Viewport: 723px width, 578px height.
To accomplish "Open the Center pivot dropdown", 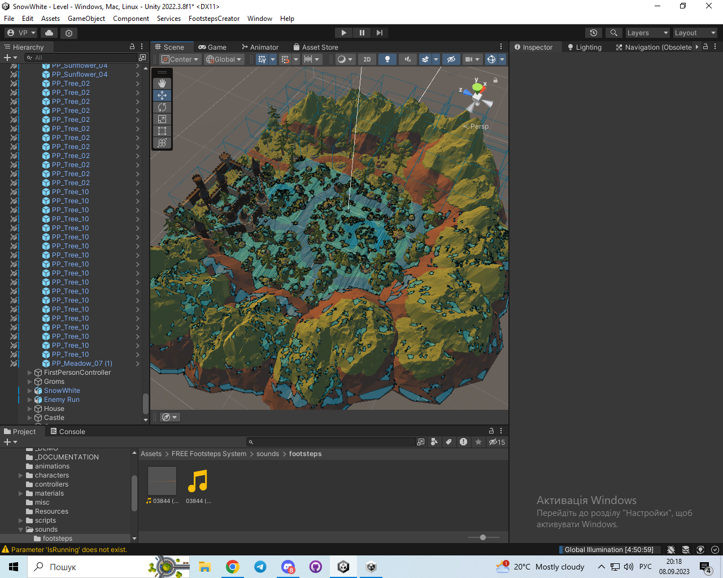I will coord(180,59).
